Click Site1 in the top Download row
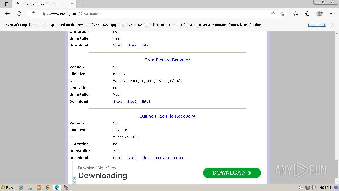Image resolution: width=339 pixels, height=191 pixels. click(118, 45)
